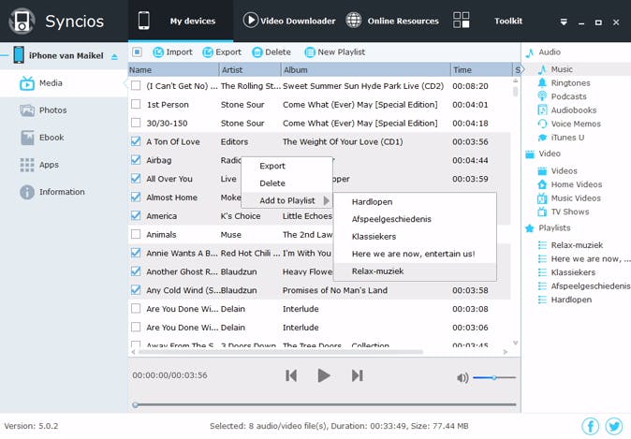Check the Animals song
Viewport: 631px width, 439px height.
(136, 234)
